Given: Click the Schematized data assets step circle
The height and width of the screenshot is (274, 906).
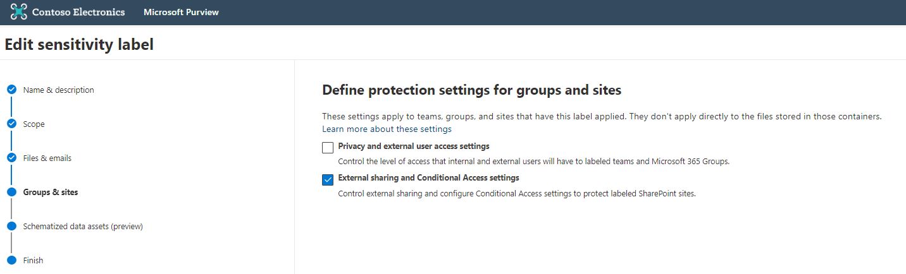Looking at the screenshot, I should tap(11, 226).
